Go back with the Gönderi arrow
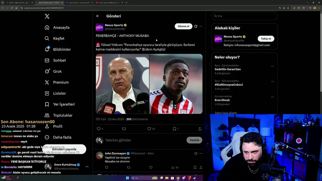 point(98,16)
